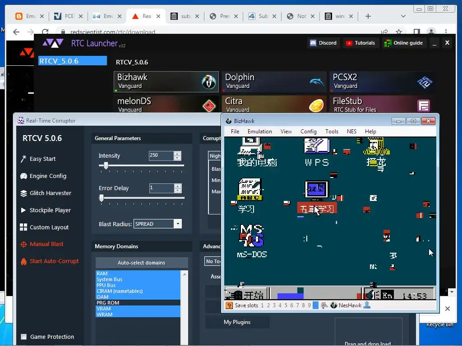Open the Glitch Harvester panel
The height and width of the screenshot is (346, 462).
click(x=46, y=193)
